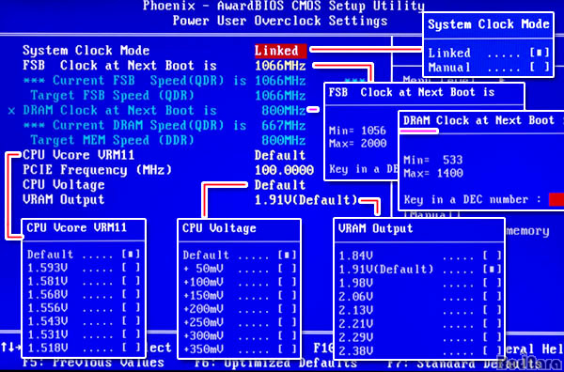Select 2.06V in VRAM Output list
The image size is (564, 372).
coord(420,296)
